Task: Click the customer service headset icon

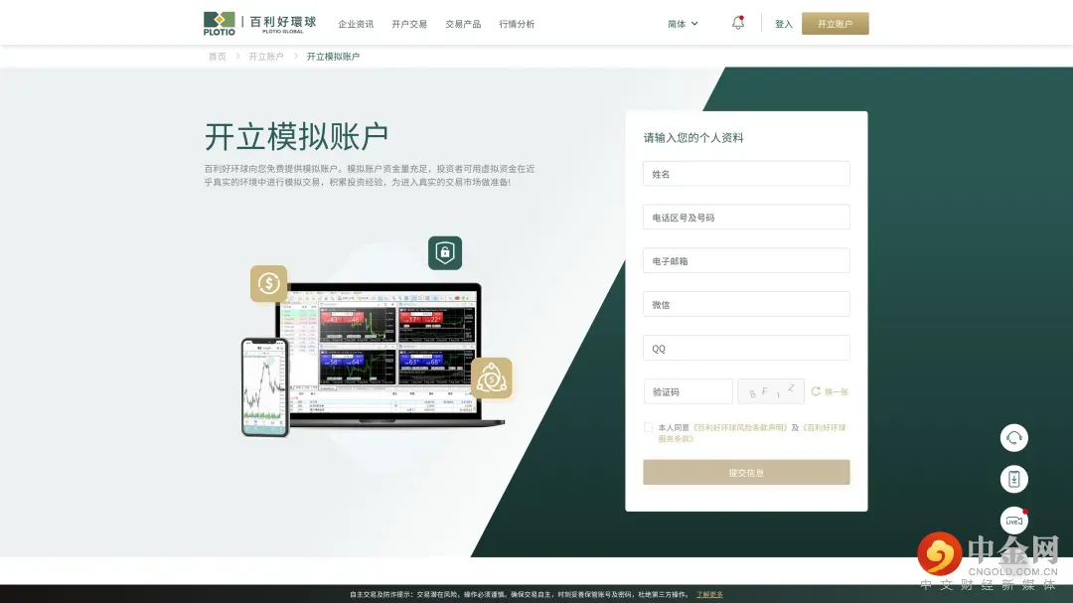Action: 1013,438
